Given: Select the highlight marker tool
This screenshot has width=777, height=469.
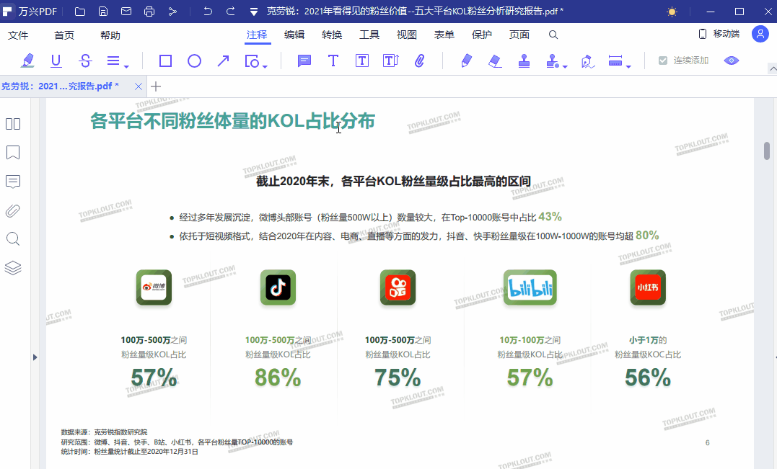Looking at the screenshot, I should pyautogui.click(x=27, y=61).
